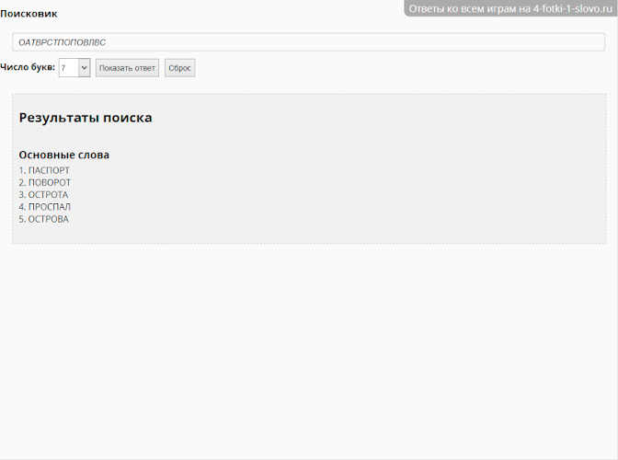Select the result word ПАСПОРТ
This screenshot has height=460, width=618.
(x=49, y=170)
